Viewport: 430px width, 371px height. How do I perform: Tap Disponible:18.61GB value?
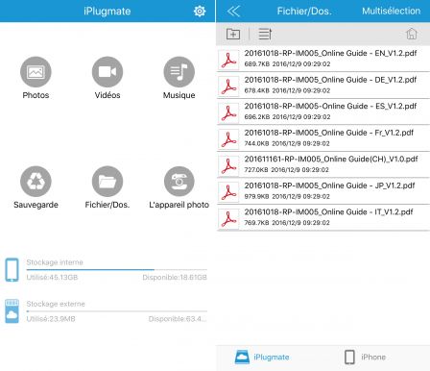(175, 278)
